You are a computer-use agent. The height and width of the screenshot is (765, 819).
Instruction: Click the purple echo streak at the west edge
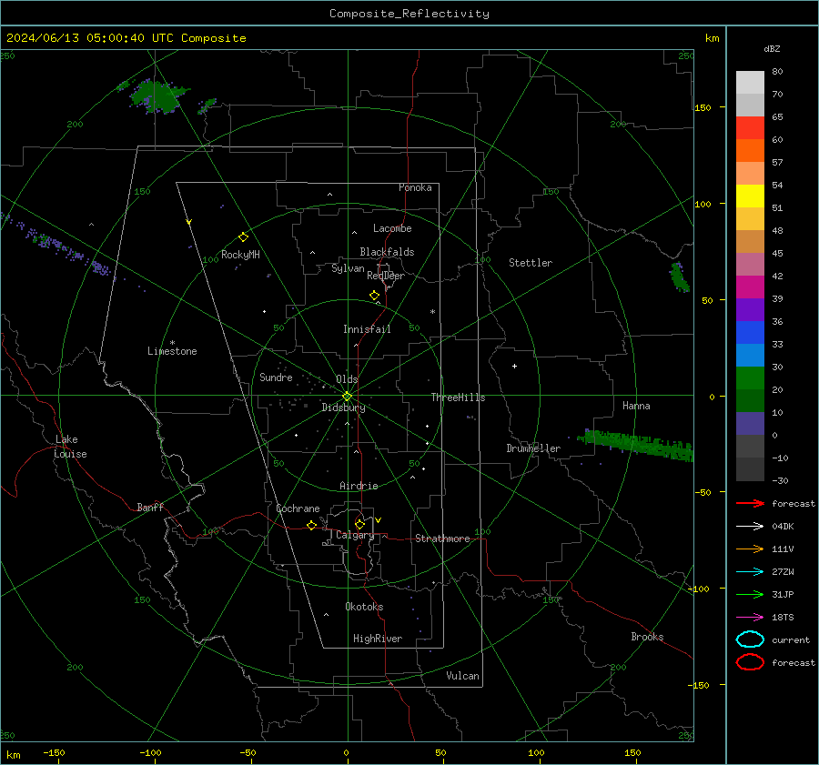(56, 245)
